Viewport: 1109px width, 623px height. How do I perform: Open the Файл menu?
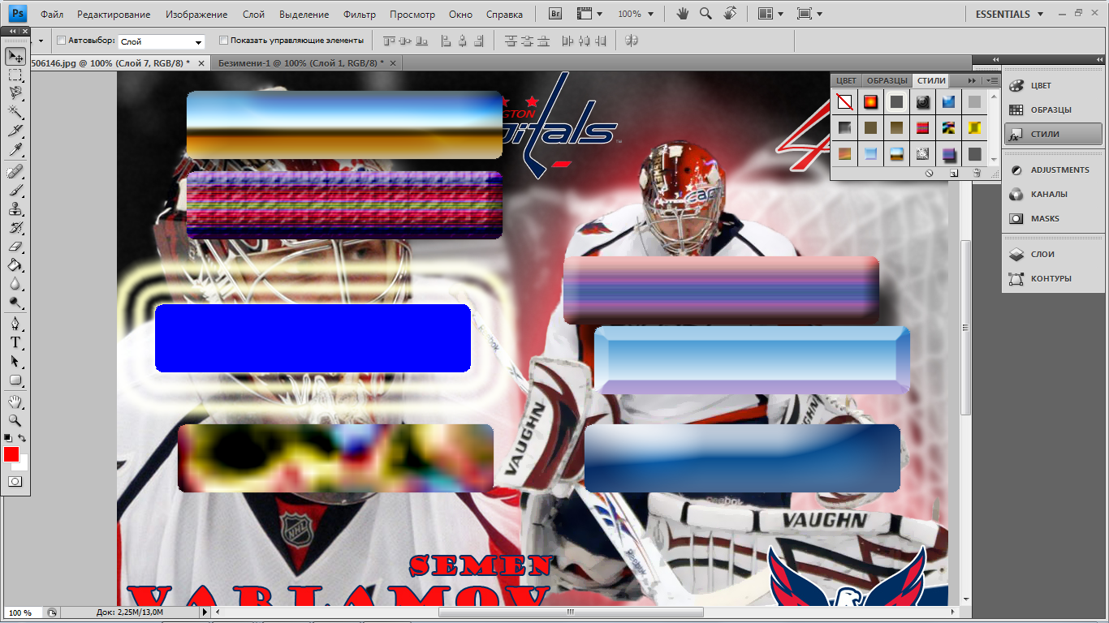[52, 15]
